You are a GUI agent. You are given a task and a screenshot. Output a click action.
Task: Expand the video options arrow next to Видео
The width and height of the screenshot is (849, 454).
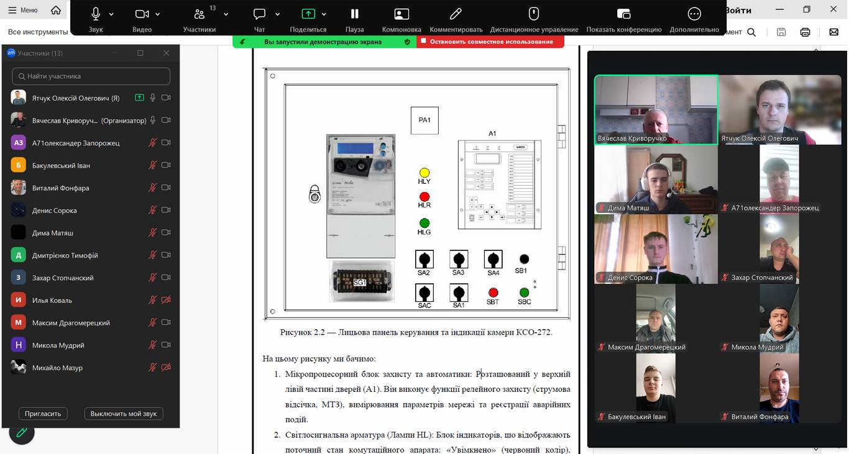click(x=158, y=14)
